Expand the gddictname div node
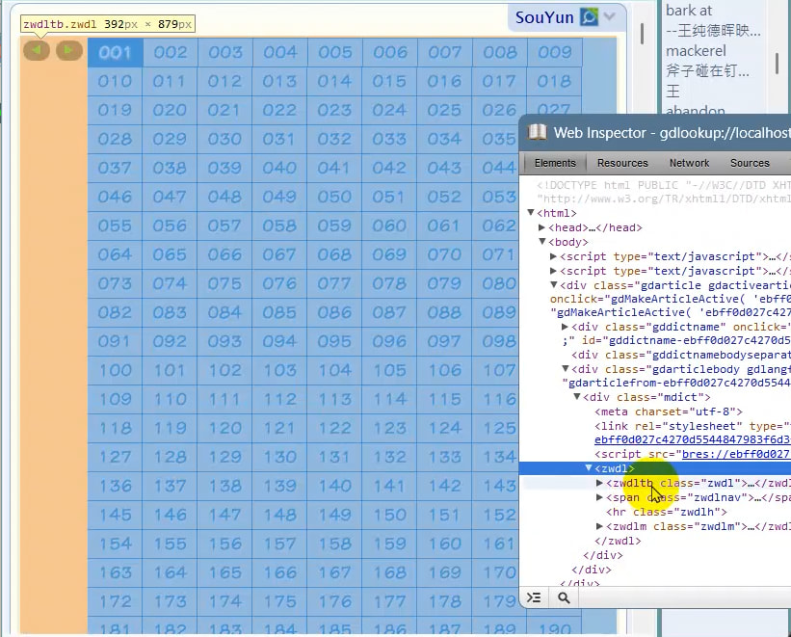The width and height of the screenshot is (791, 637). [x=565, y=327]
